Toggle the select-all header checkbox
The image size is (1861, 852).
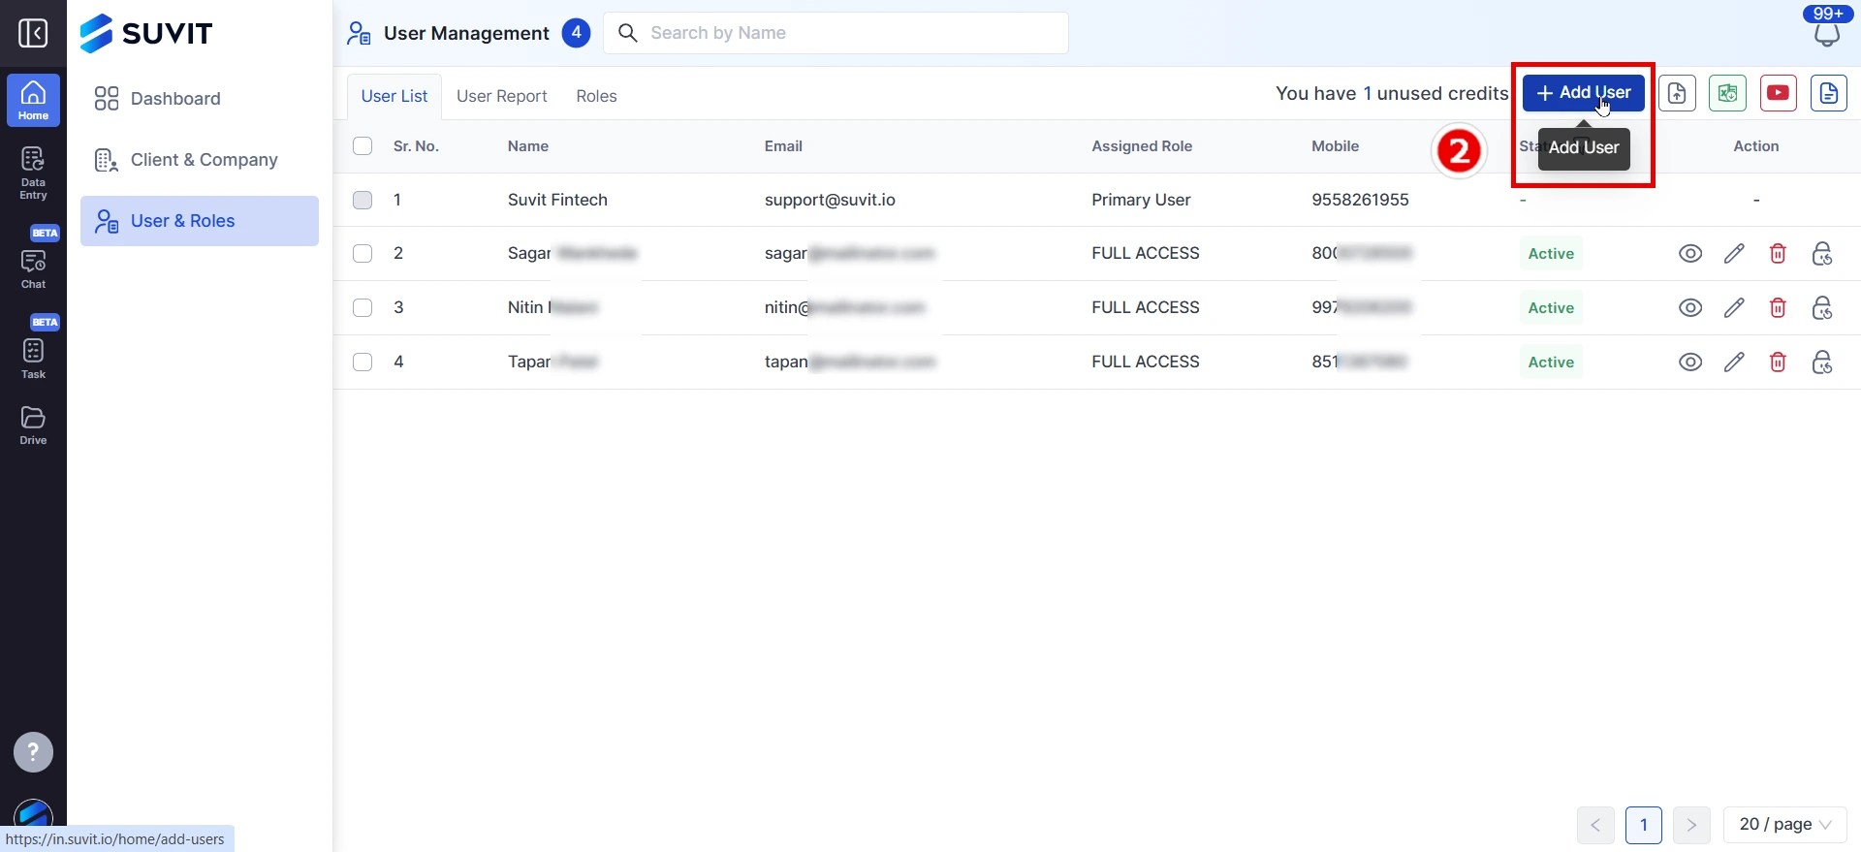[363, 146]
